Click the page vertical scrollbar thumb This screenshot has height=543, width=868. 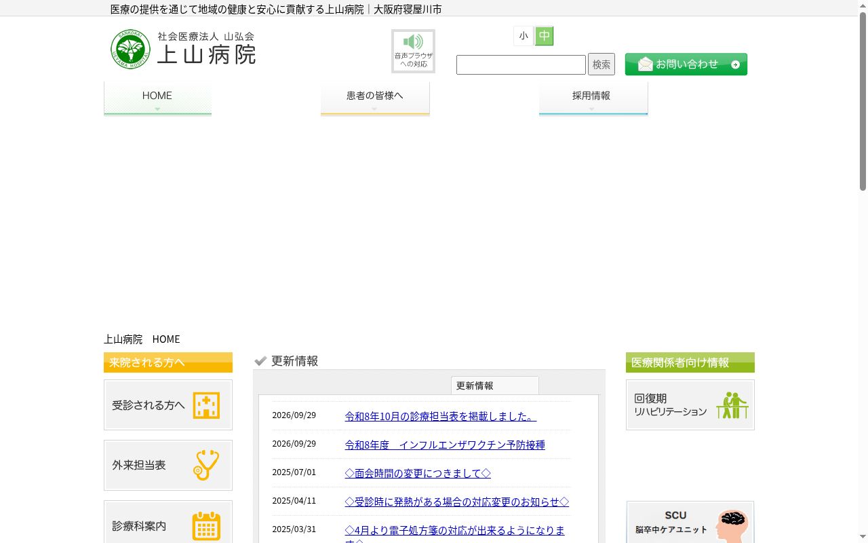[x=863, y=102]
